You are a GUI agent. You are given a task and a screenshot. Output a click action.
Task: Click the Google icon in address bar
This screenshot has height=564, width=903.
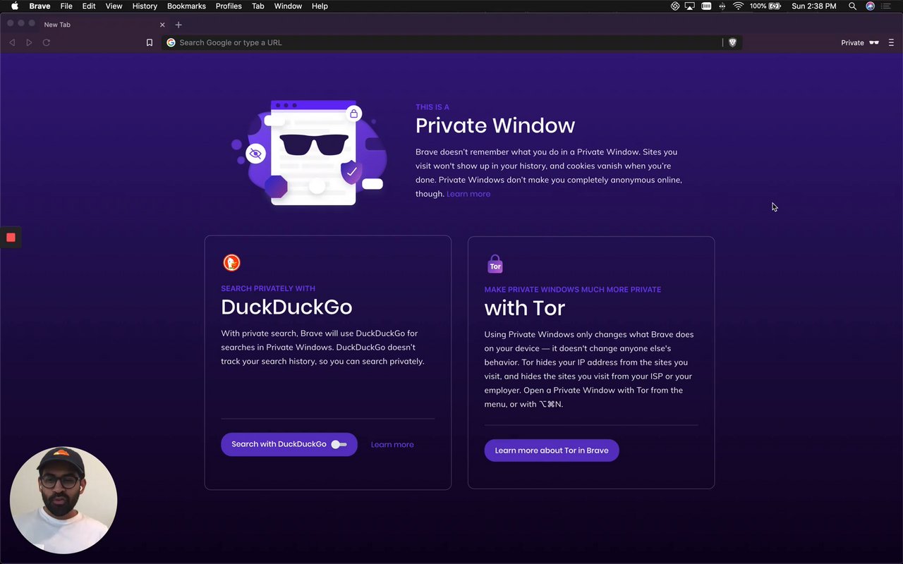point(171,42)
